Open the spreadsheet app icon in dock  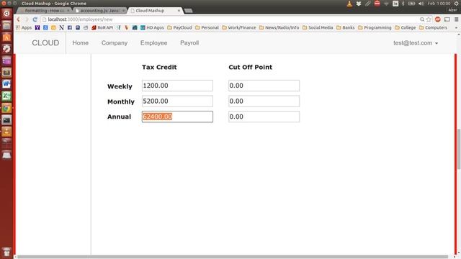(x=6, y=96)
